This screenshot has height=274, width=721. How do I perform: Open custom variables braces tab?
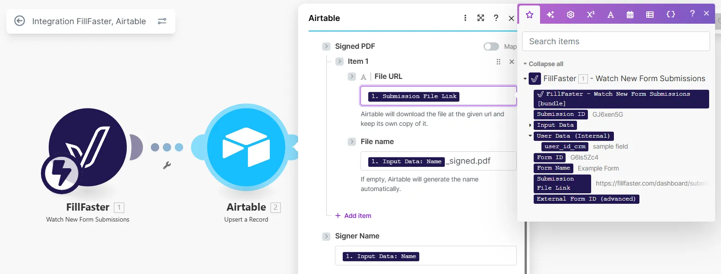pos(671,15)
